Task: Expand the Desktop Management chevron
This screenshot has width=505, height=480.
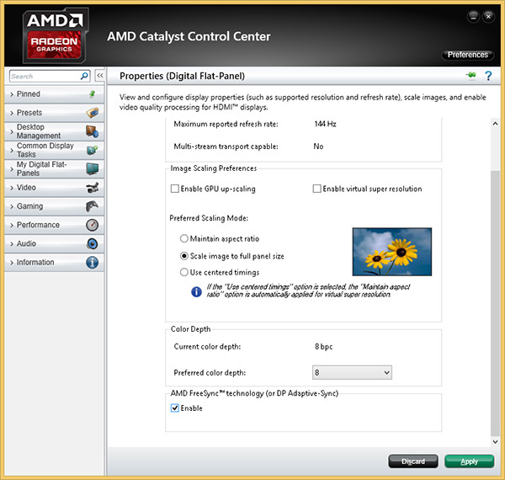Action: pos(12,131)
